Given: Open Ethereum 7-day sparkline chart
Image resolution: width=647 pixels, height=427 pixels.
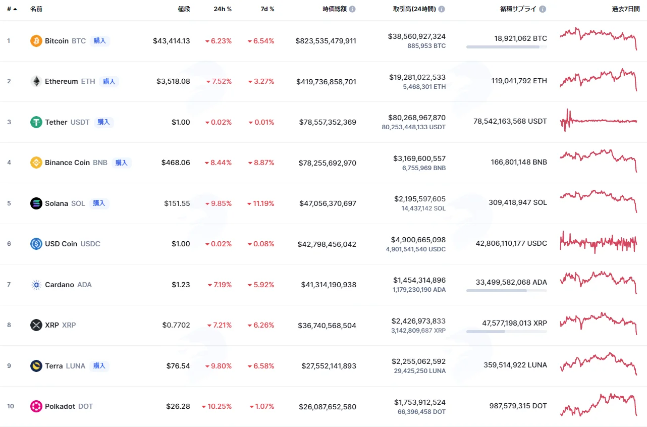Looking at the screenshot, I should tap(599, 80).
